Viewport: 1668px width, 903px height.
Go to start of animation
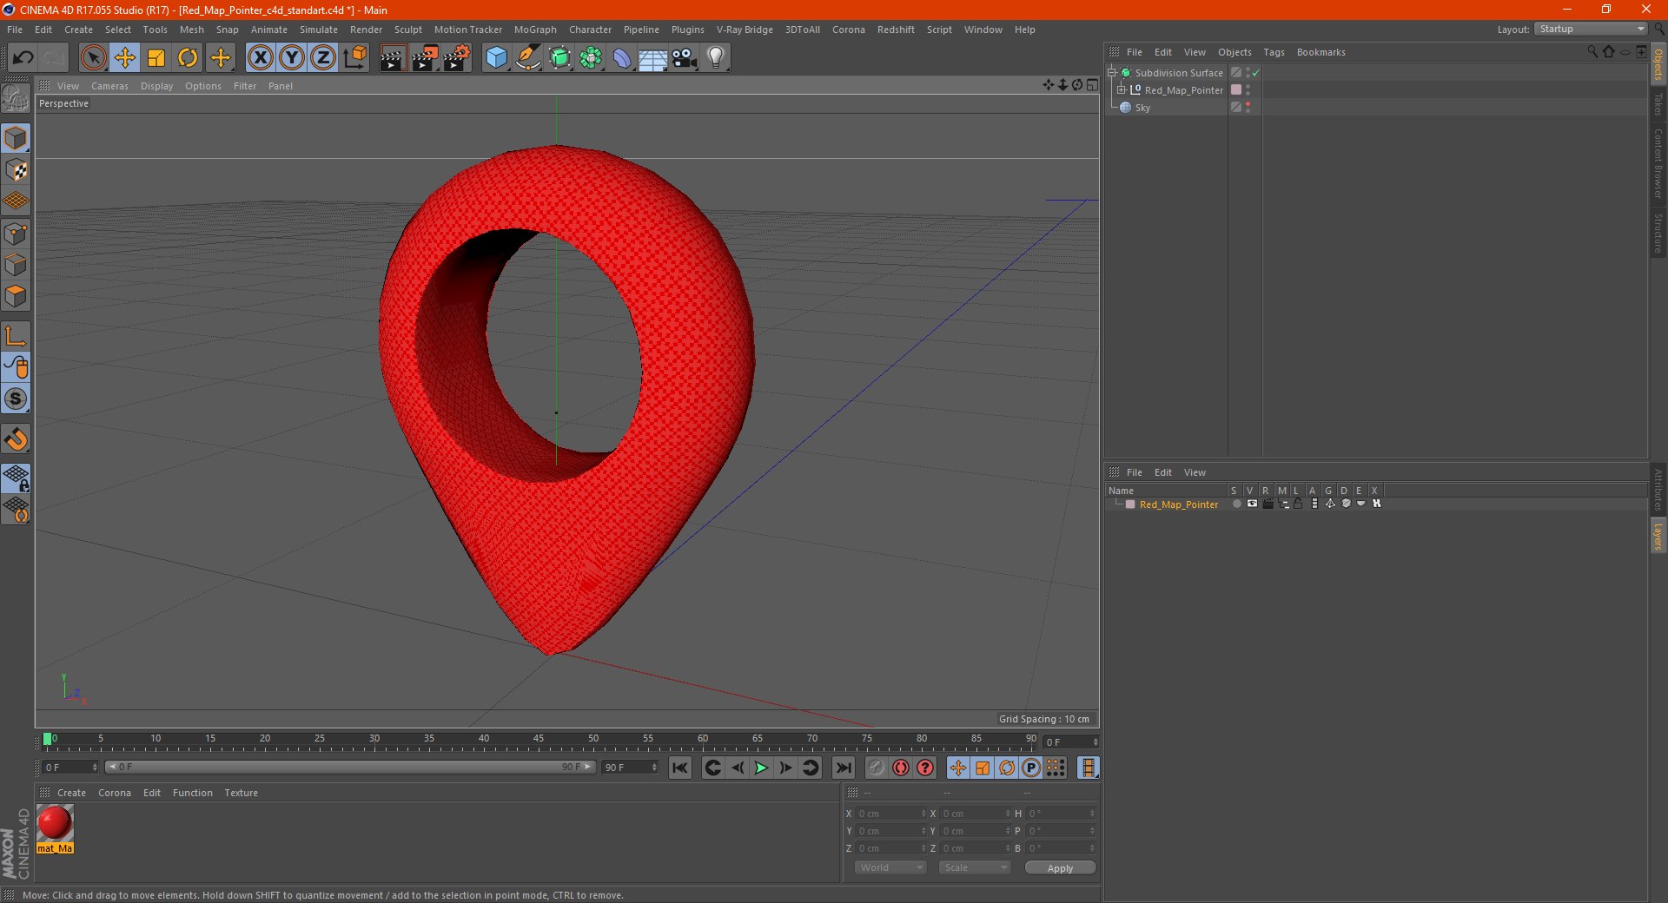click(x=680, y=768)
